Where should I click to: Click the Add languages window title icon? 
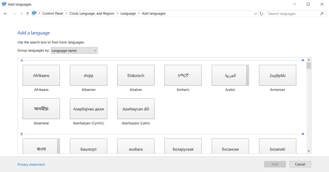[x=4, y=4]
